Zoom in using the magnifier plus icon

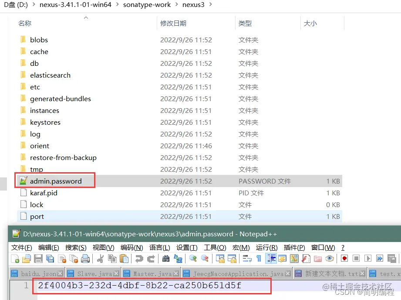[193, 259]
